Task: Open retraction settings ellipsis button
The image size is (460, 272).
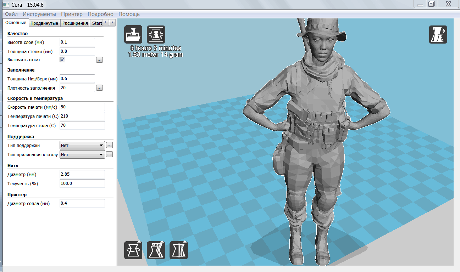Action: [x=99, y=60]
